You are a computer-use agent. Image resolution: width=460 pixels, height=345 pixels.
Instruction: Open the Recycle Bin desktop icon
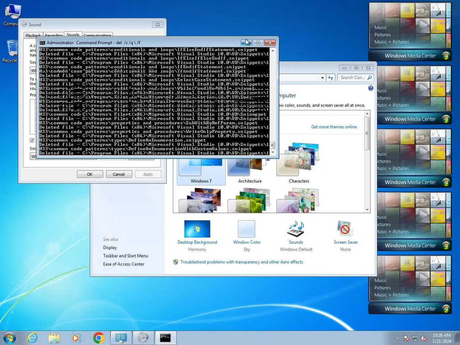[12, 51]
